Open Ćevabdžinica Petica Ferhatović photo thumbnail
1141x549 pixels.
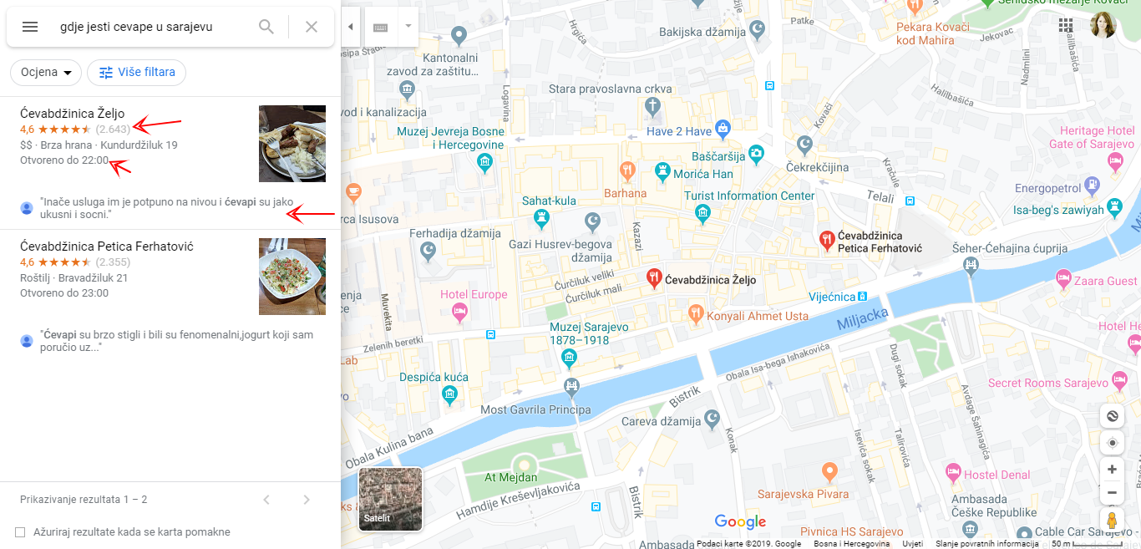[292, 277]
